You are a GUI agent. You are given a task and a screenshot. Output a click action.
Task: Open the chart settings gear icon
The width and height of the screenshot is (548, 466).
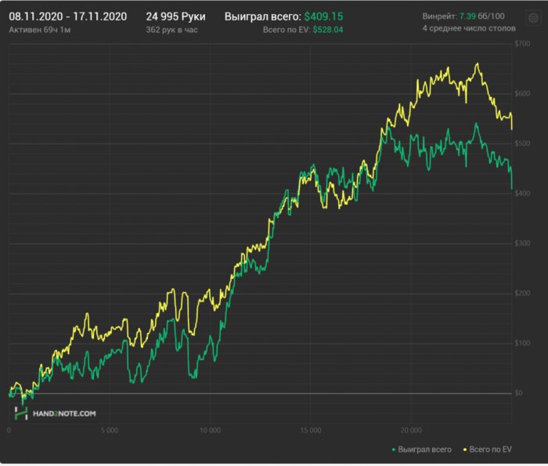click(x=533, y=17)
